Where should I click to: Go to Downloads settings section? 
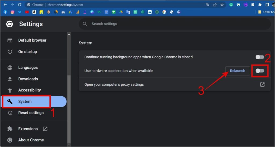(x=28, y=79)
